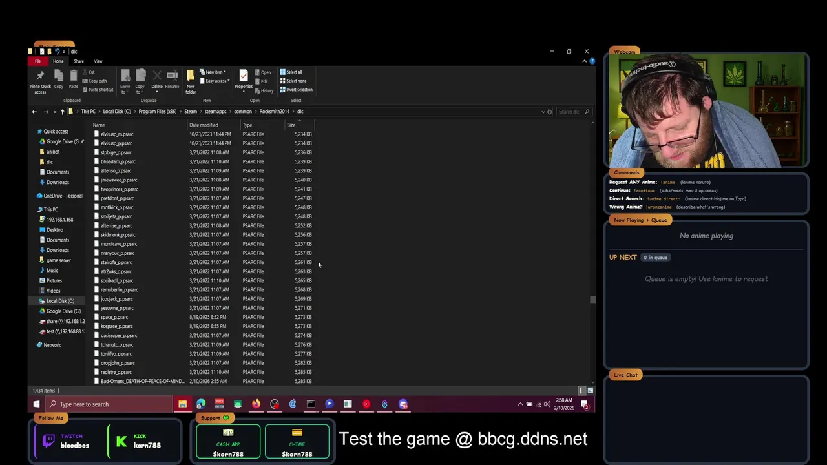
Task: Click the taskbar Type here to search box
Action: click(109, 404)
